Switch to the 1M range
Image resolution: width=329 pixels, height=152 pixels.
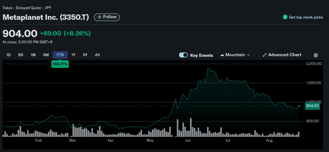coord(33,55)
